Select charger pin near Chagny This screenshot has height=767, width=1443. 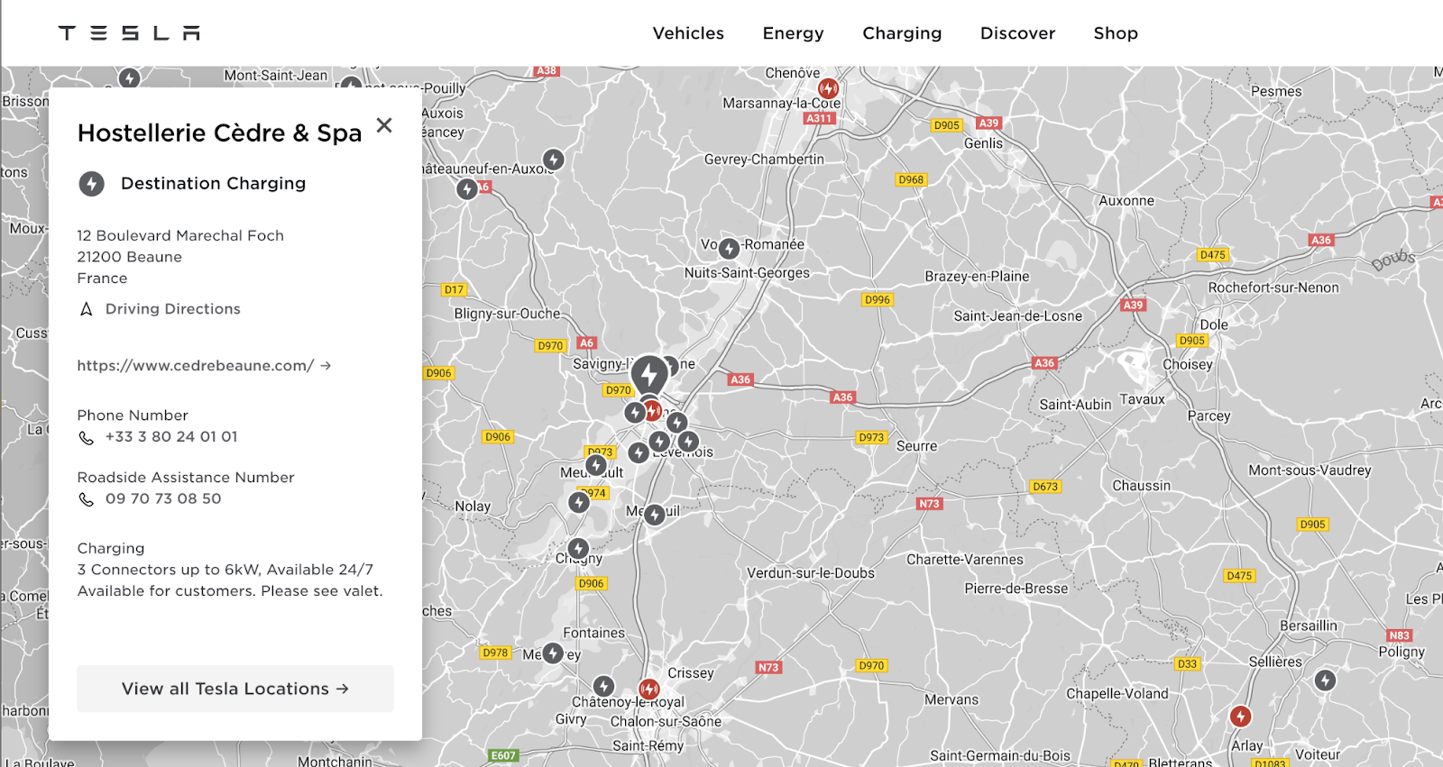click(578, 548)
